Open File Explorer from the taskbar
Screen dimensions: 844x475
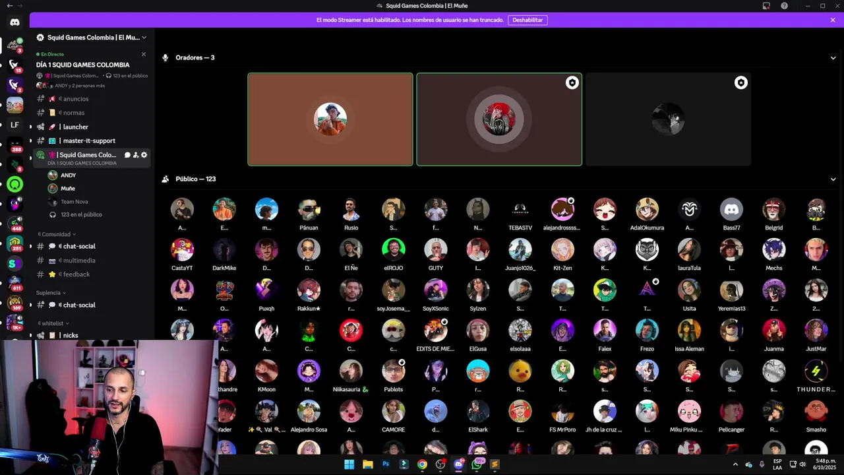click(368, 464)
